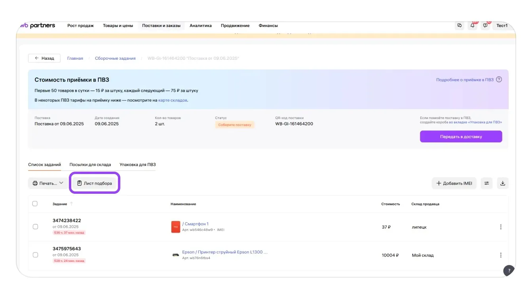The height and width of the screenshot is (299, 532).
Task: Click the Смартфон 1 product thumbnail
Action: [x=175, y=227]
